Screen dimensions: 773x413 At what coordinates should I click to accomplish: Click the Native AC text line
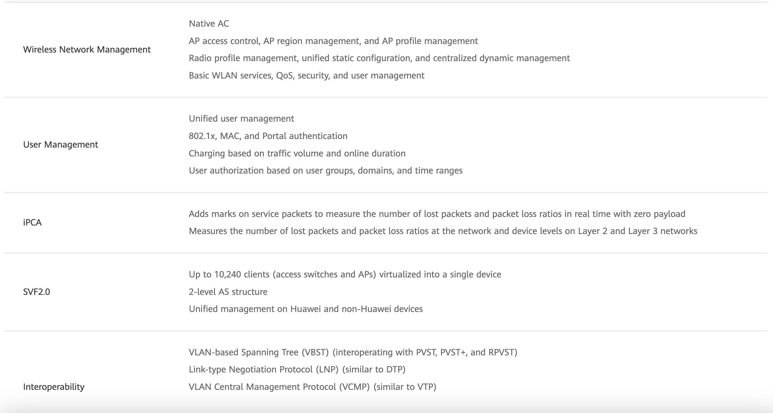(x=209, y=24)
